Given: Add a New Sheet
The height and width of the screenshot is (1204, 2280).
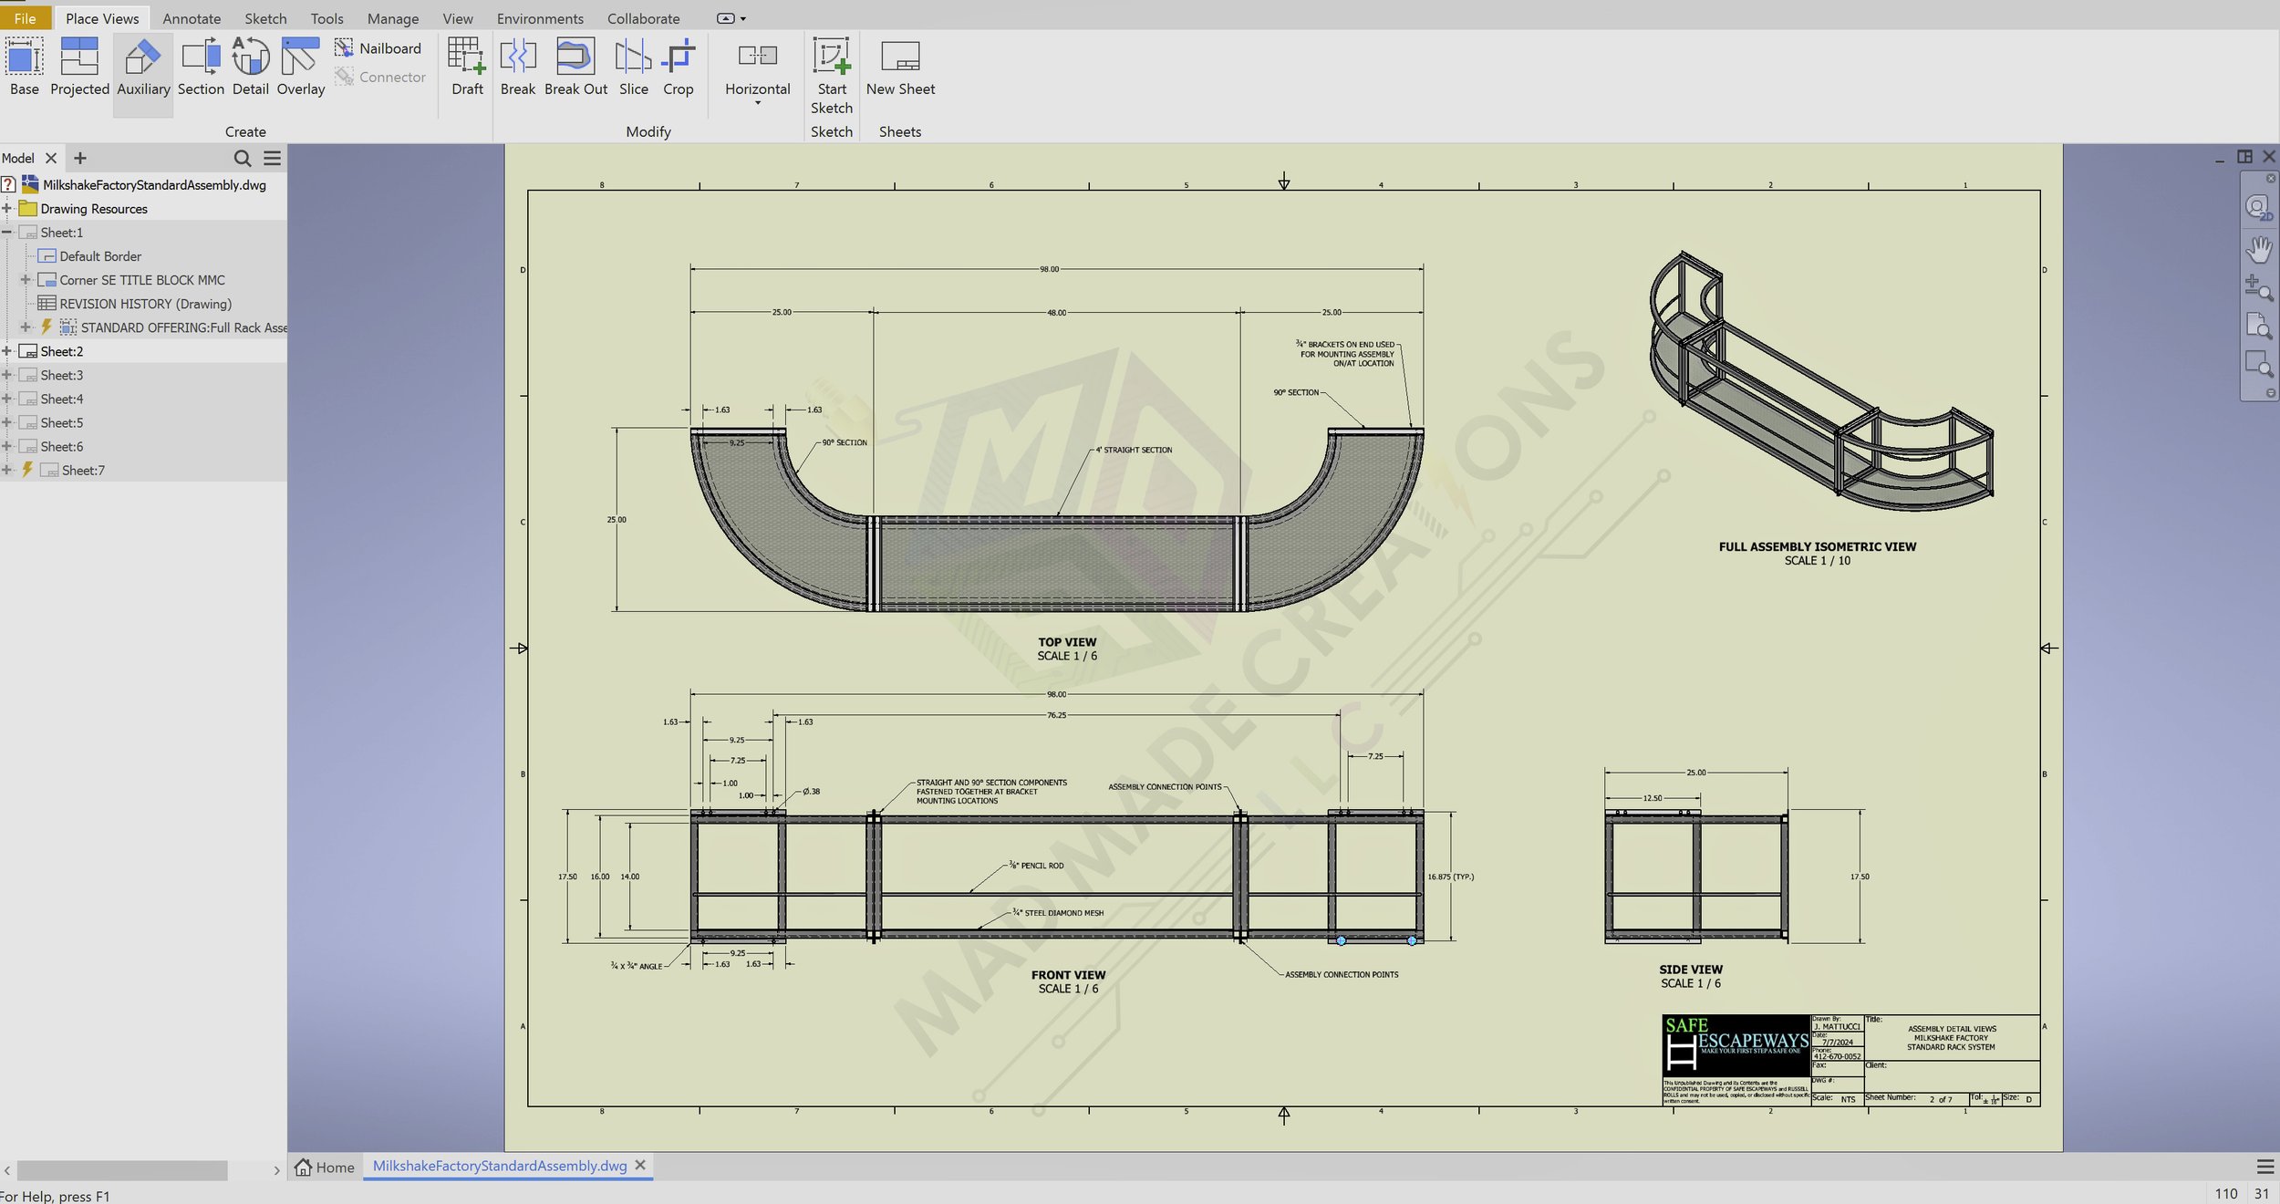Looking at the screenshot, I should (x=900, y=67).
